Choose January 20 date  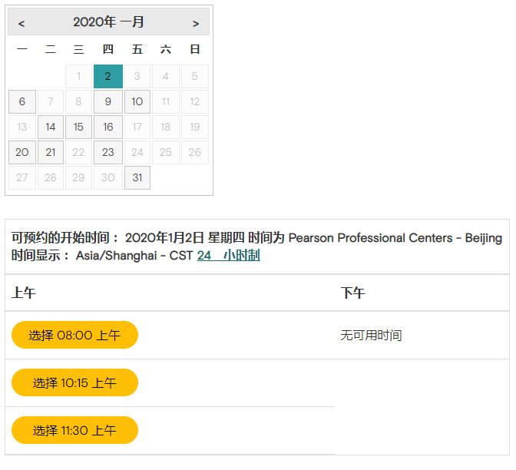point(22,152)
